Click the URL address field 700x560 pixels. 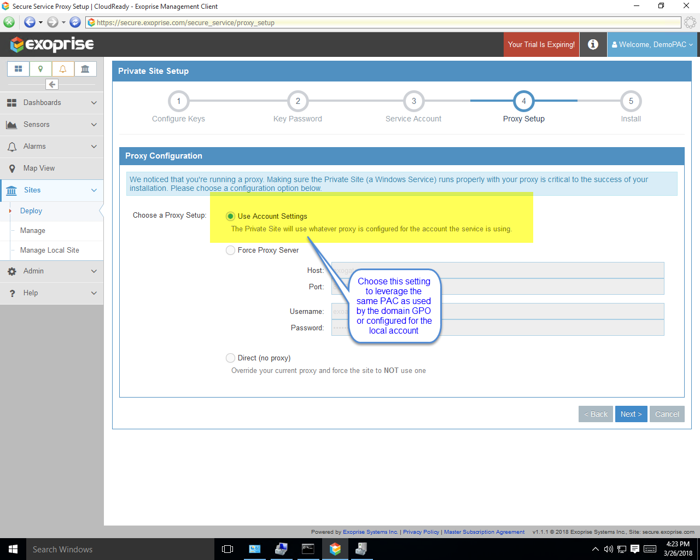click(x=383, y=22)
